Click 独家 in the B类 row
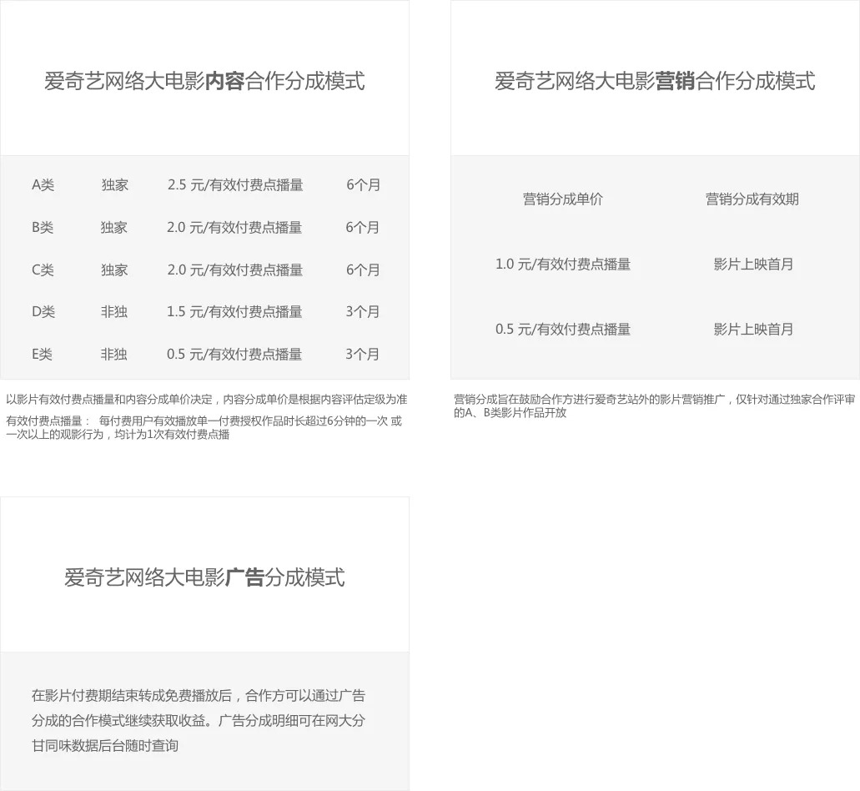860x791 pixels. (114, 227)
